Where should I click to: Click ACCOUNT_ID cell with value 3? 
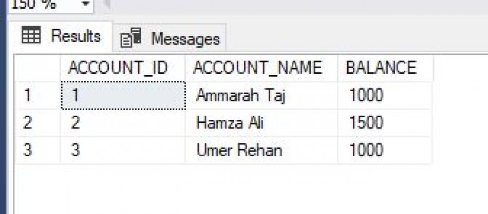click(x=123, y=150)
